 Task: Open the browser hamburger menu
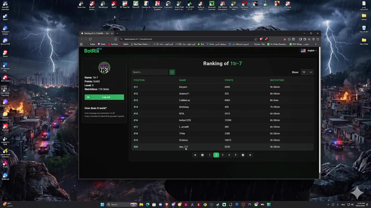click(x=318, y=39)
